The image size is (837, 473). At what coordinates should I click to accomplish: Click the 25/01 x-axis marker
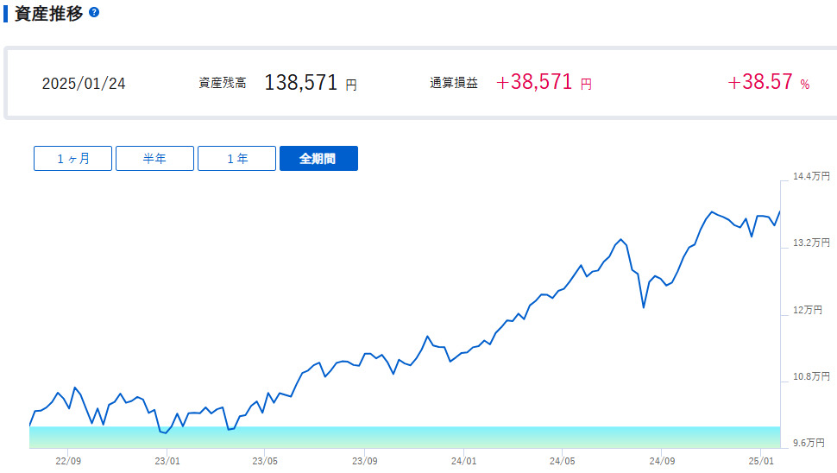point(759,461)
